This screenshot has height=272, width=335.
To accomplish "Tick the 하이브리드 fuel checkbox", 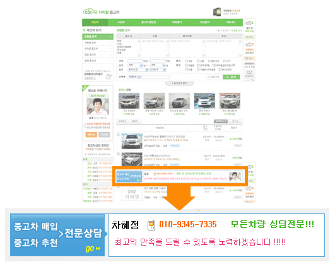I will tap(220, 69).
